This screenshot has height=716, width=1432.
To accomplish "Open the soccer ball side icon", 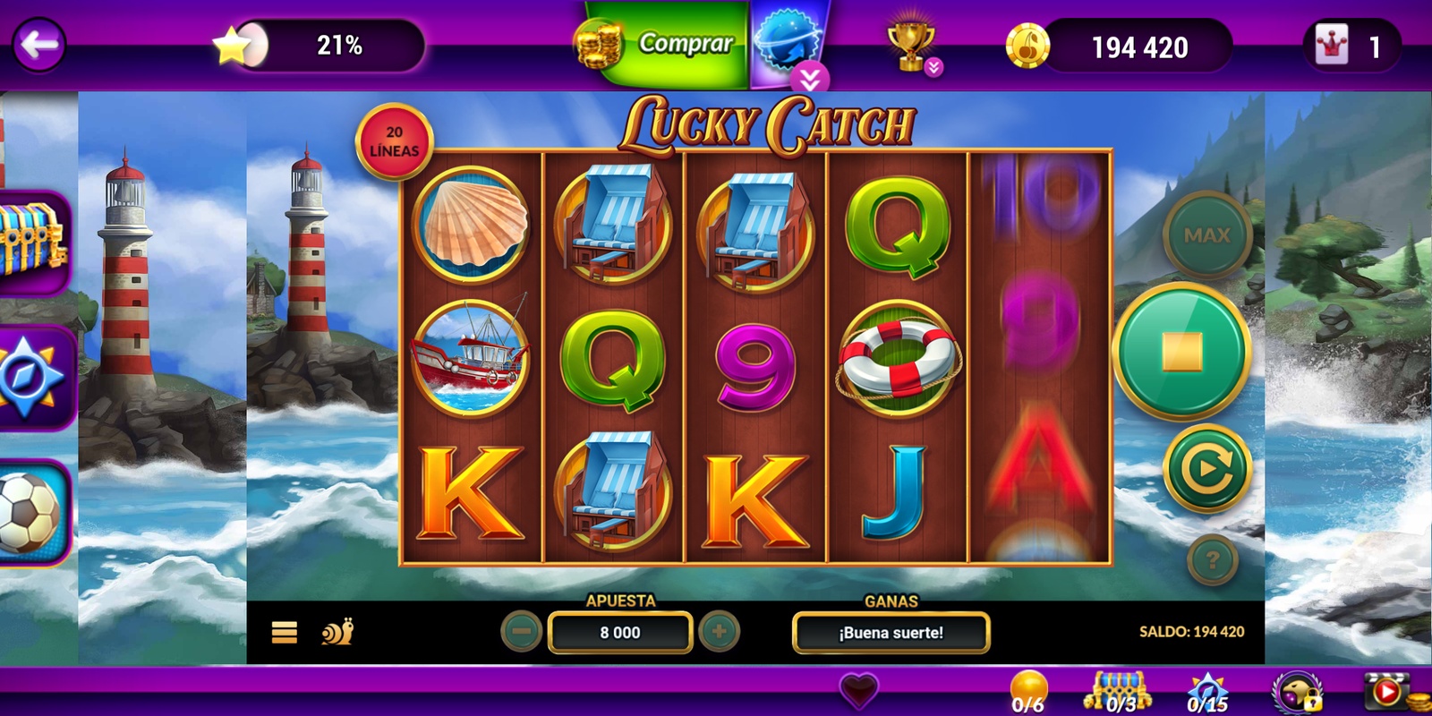I will pos(33,513).
